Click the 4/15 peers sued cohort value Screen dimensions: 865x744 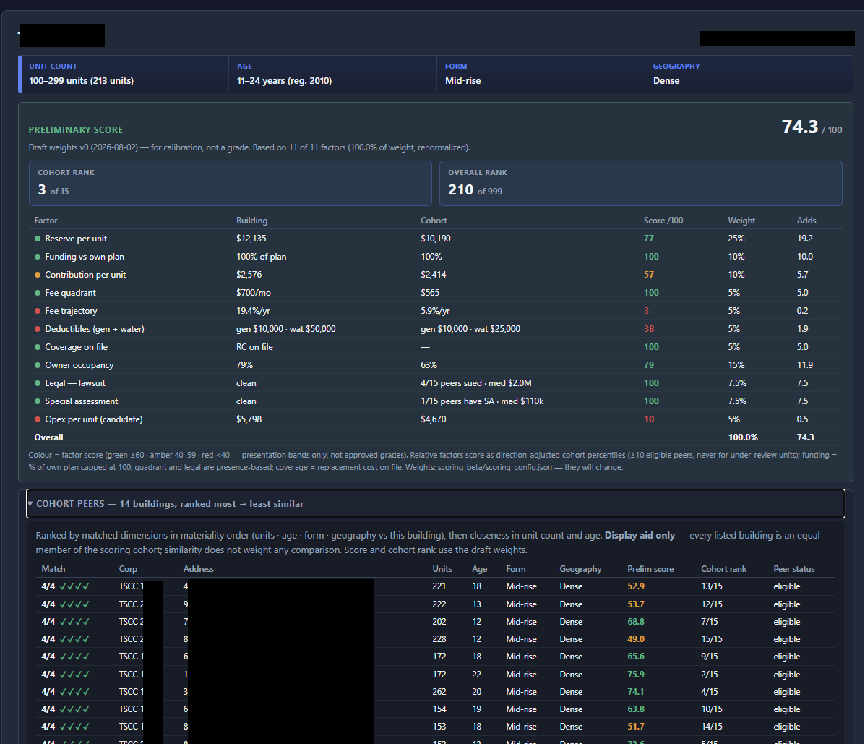coord(476,383)
